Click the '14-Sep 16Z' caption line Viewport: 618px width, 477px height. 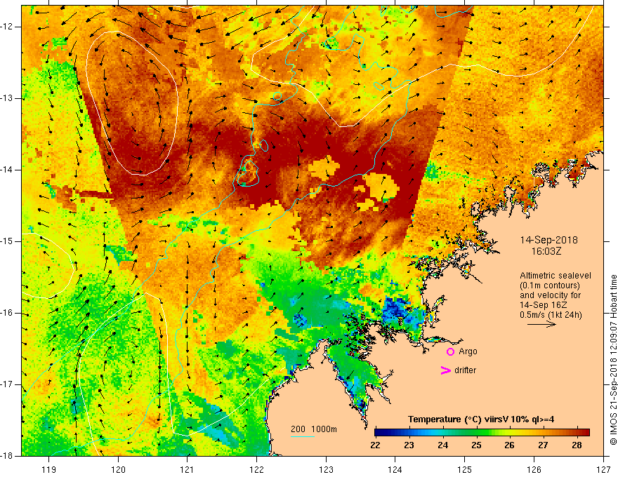pos(542,305)
